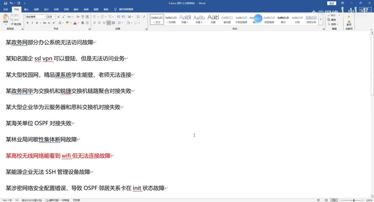
Task: Shrink font size with the smaller A icon
Action: (x=63, y=17)
